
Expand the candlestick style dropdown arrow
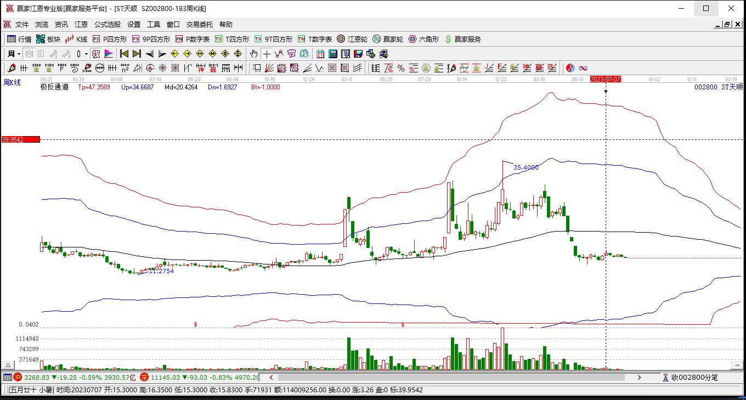tap(86, 54)
